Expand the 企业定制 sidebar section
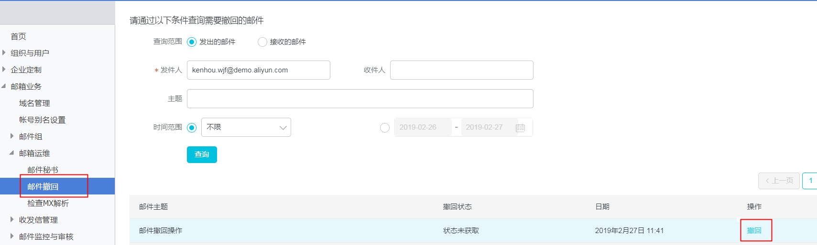 click(4, 70)
